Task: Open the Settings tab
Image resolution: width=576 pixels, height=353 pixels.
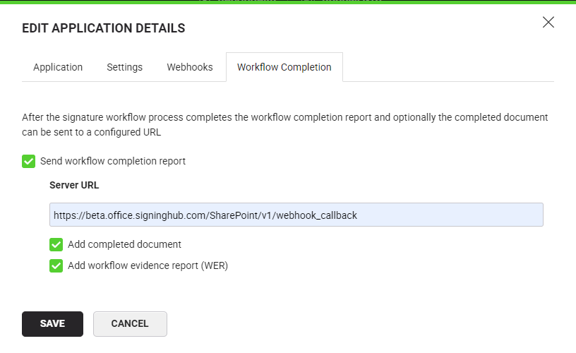Action: click(125, 67)
